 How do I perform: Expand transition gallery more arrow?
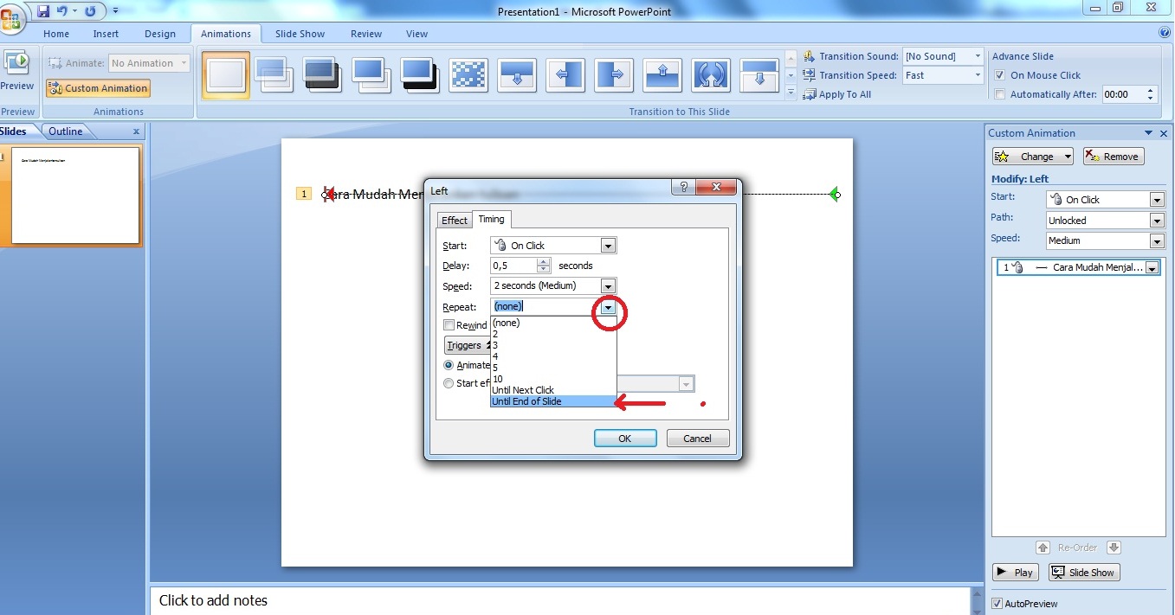pyautogui.click(x=791, y=92)
